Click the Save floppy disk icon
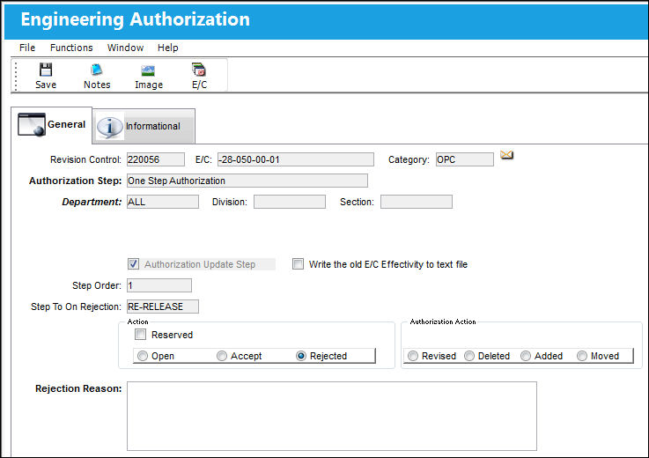This screenshot has height=458, width=649. (46, 70)
